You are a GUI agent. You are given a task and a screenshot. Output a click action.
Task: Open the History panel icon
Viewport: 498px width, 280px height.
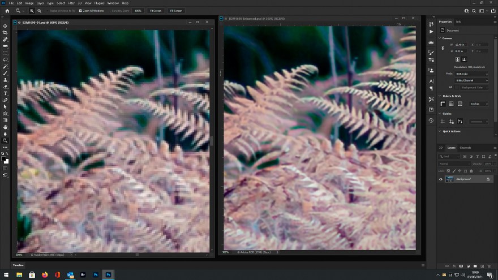(431, 120)
